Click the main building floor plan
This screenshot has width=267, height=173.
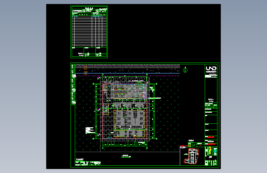125,109
